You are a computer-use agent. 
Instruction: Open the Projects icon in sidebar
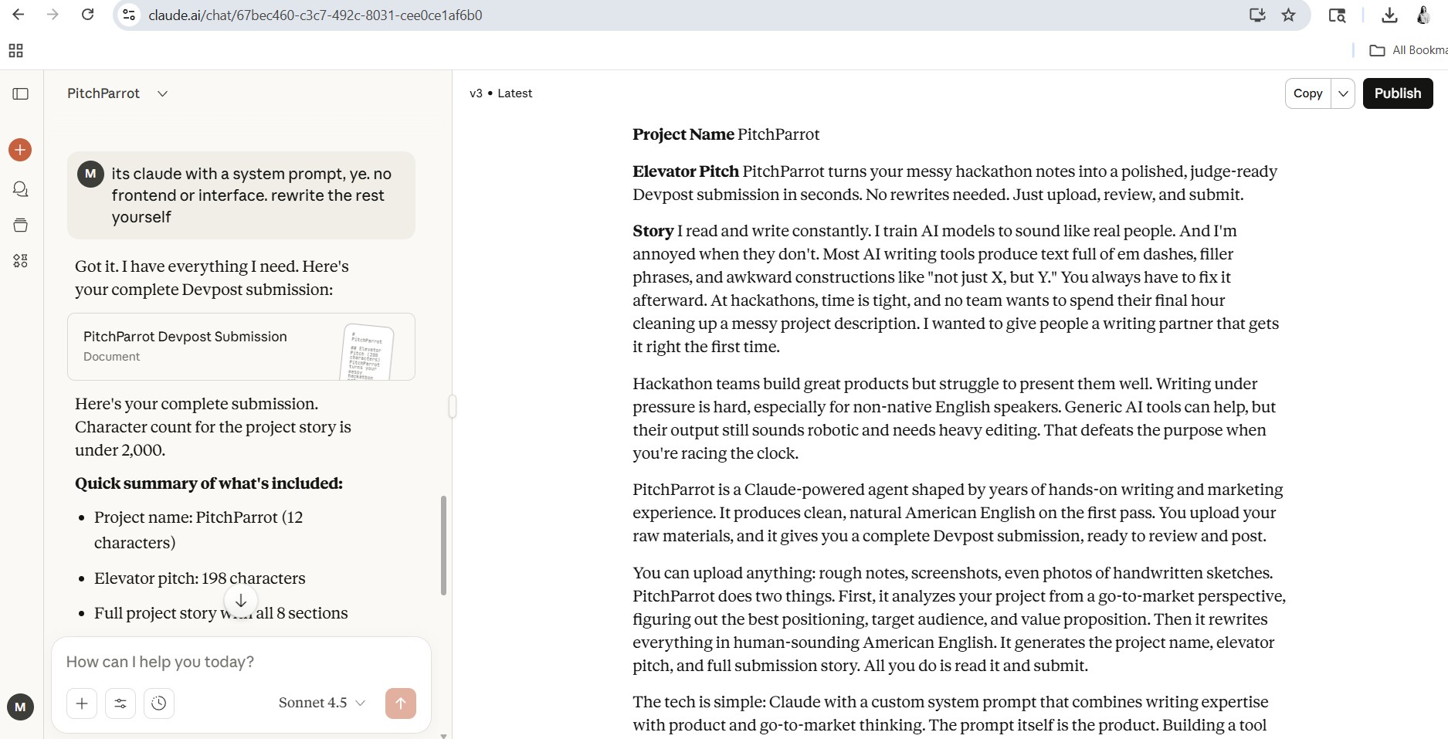(21, 225)
